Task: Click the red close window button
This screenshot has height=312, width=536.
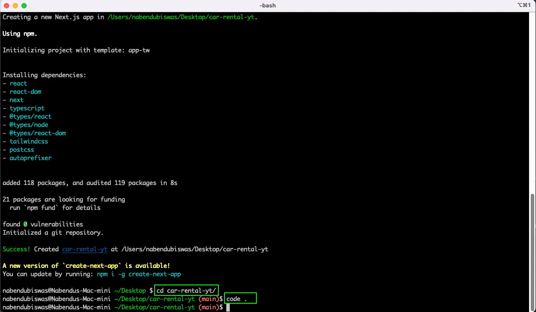Action: [6, 6]
